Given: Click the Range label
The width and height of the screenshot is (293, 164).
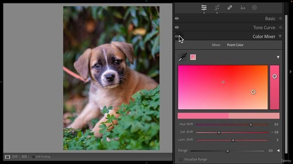Looking at the screenshot, I should pos(183,151).
